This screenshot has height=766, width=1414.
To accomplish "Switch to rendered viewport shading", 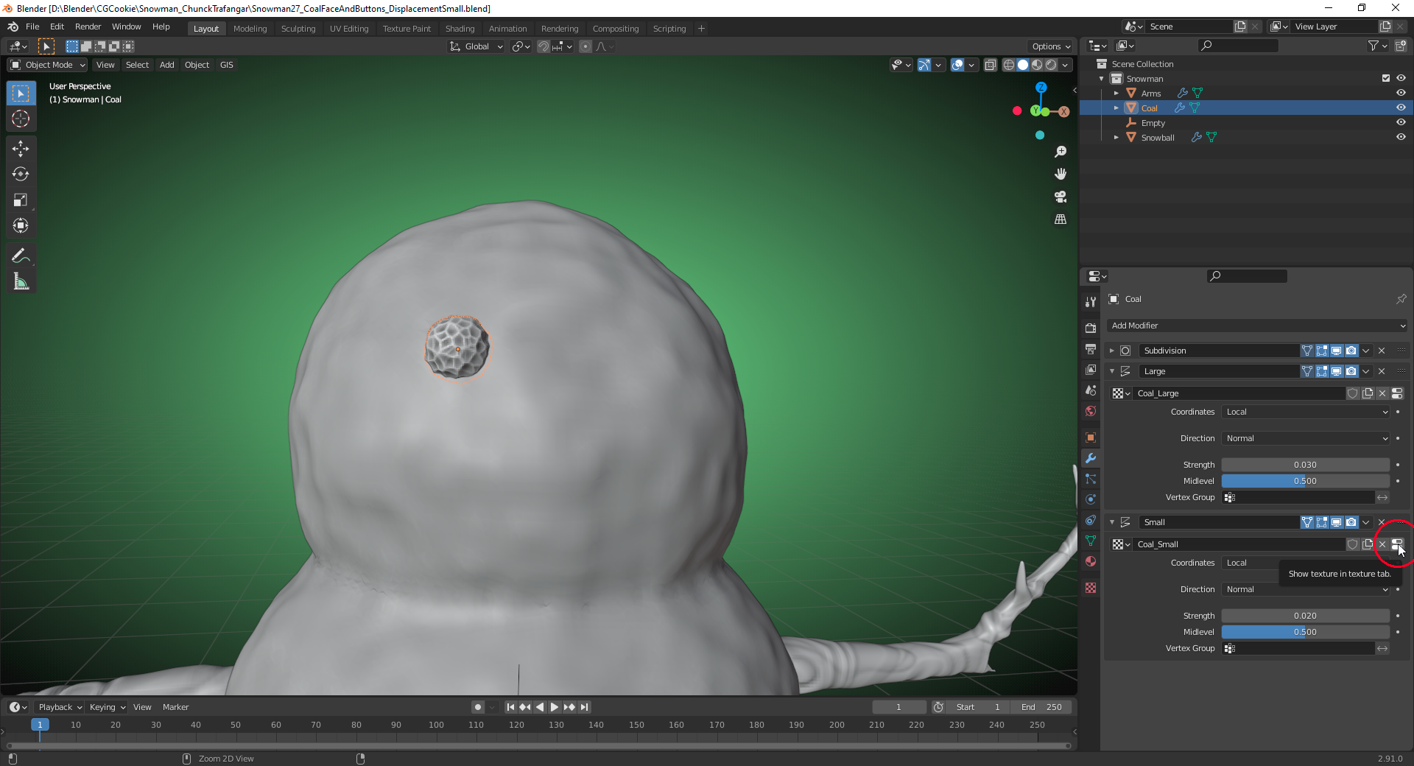I will (x=1052, y=65).
